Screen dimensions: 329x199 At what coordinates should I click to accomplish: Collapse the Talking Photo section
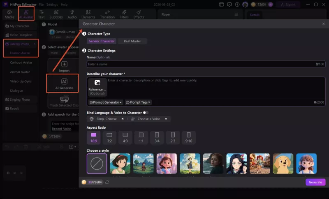pos(35,44)
